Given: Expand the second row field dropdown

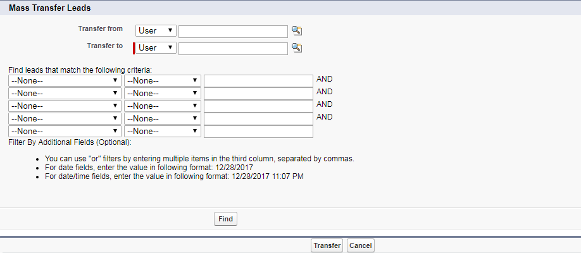Looking at the screenshot, I should pos(65,94).
